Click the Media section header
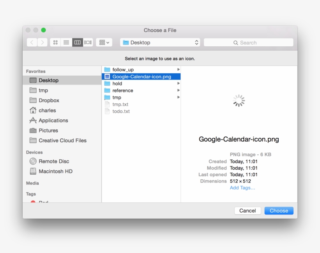The image size is (320, 253). pyautogui.click(x=32, y=183)
